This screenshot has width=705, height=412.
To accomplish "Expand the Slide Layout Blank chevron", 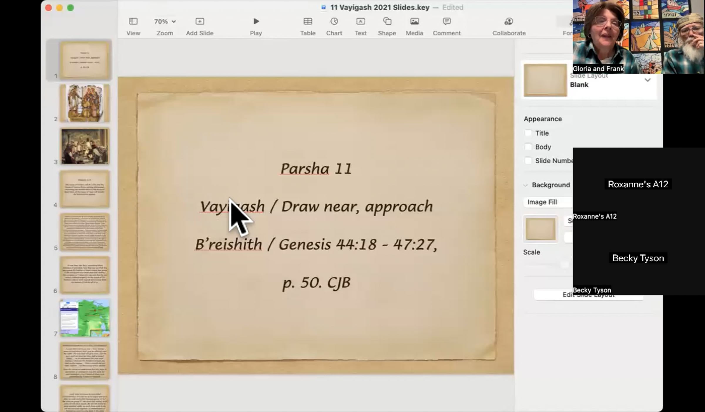I will click(x=647, y=80).
